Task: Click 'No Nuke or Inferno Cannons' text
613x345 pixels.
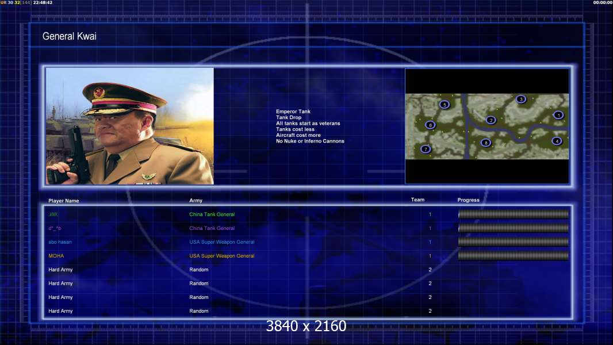Action: (310, 141)
